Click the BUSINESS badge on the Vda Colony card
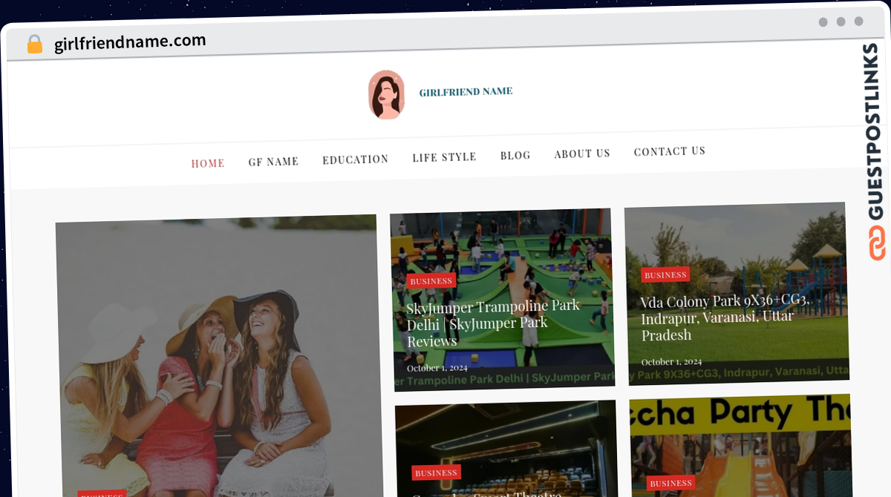The image size is (891, 497). [665, 275]
